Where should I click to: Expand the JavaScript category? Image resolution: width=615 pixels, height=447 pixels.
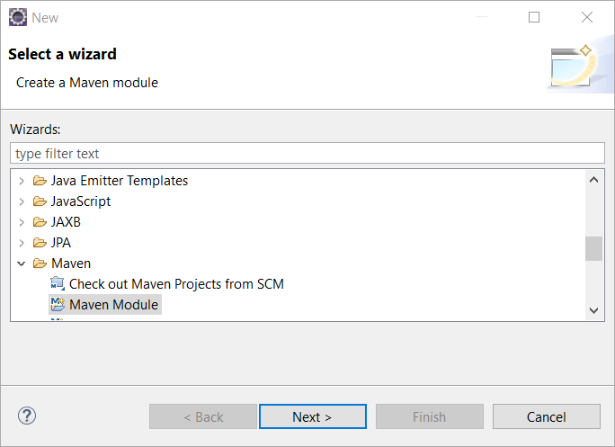pos(22,201)
